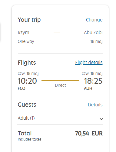Click the 10:20 departure time

(27, 81)
